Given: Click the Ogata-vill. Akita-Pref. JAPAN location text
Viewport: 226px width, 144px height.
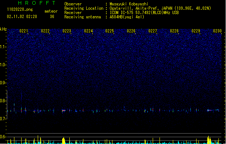Looking at the screenshot, I should tap(160, 8).
